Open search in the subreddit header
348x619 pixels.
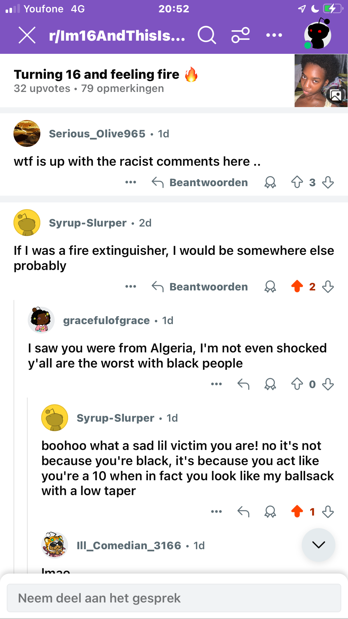(x=207, y=35)
